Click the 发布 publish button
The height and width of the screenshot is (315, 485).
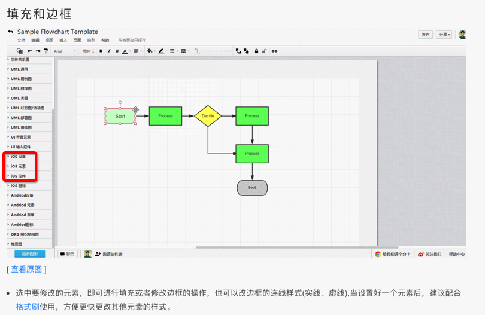[x=426, y=35]
